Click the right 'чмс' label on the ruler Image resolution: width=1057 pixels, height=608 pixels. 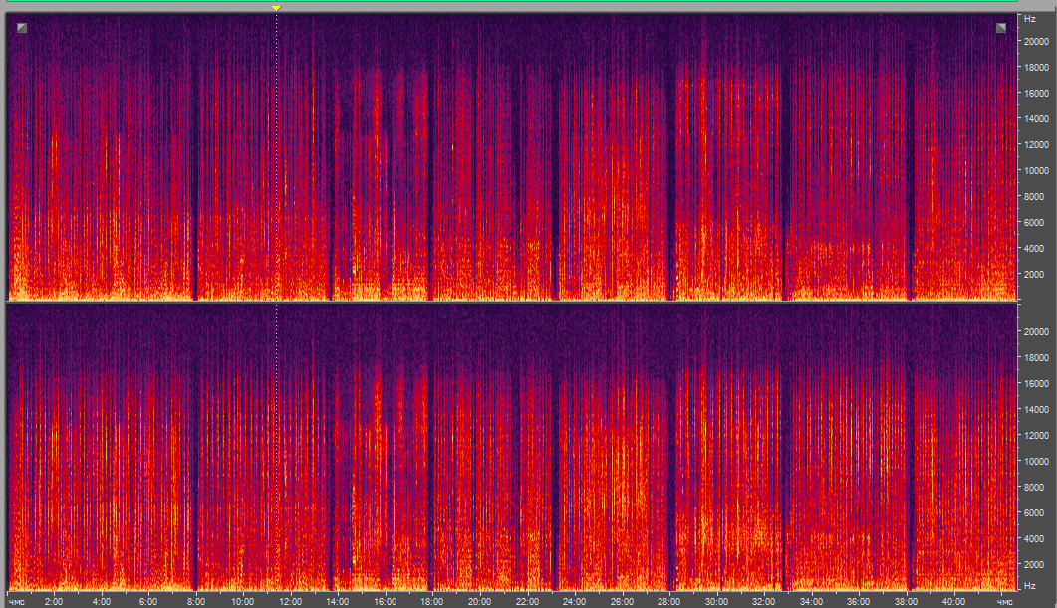click(1004, 601)
